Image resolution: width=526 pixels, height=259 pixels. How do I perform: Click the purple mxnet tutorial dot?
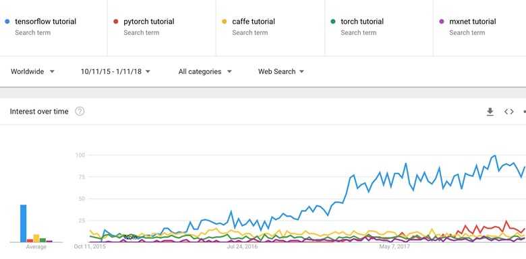442,22
